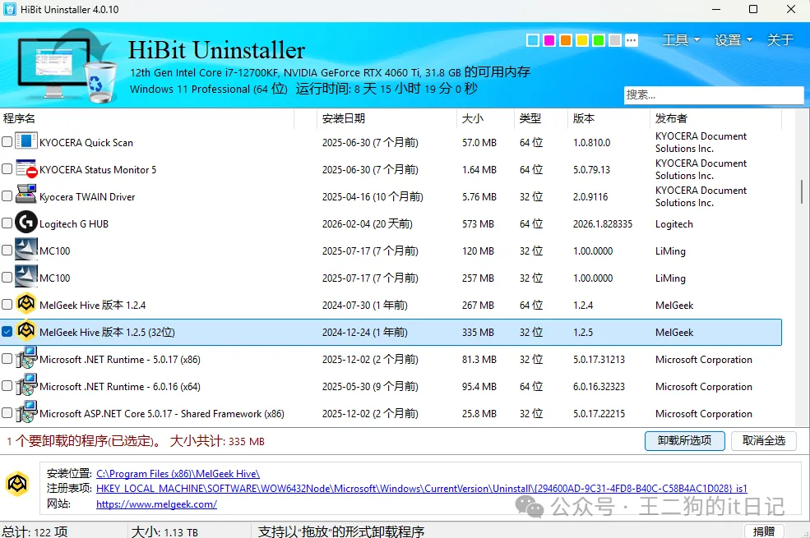Sort by the 安装日期 column header
Image resolution: width=810 pixels, height=538 pixels.
pos(386,118)
